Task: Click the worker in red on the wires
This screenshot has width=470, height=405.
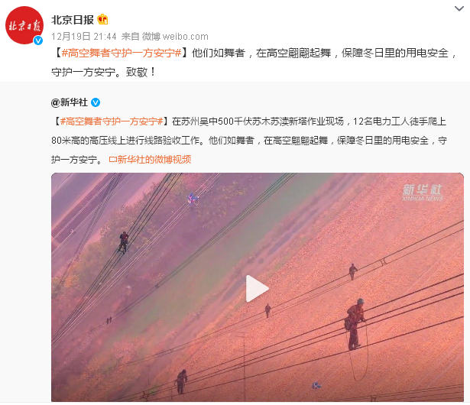Action: [x=355, y=324]
